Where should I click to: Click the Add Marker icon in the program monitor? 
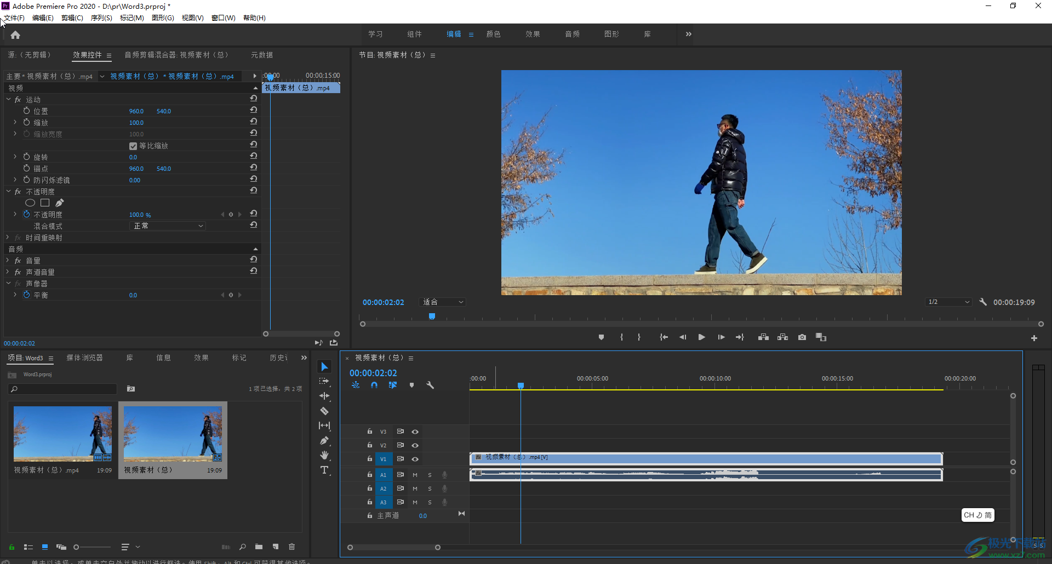click(601, 337)
